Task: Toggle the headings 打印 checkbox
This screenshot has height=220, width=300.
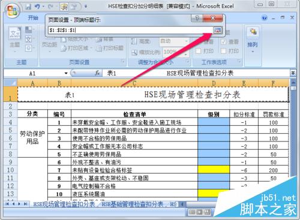Action: [x=223, y=51]
